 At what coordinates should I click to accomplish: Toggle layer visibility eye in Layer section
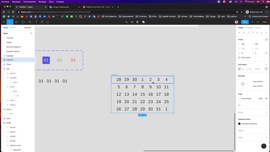pyautogui.click(x=266, y=98)
